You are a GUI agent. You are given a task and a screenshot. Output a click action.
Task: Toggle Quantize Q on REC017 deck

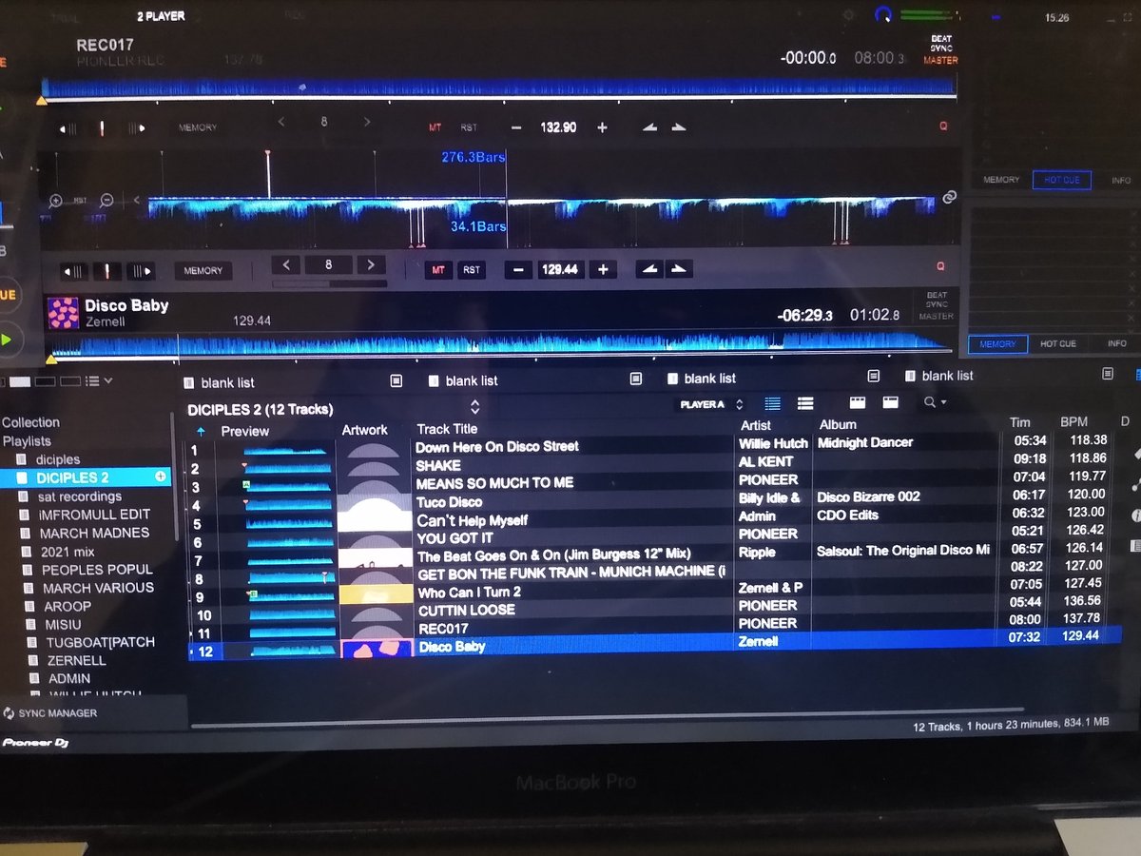pos(943,126)
